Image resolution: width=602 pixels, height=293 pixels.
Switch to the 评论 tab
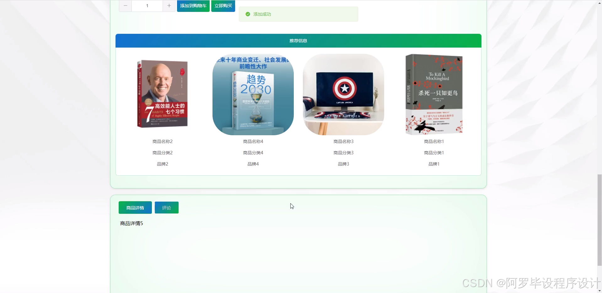click(x=167, y=208)
